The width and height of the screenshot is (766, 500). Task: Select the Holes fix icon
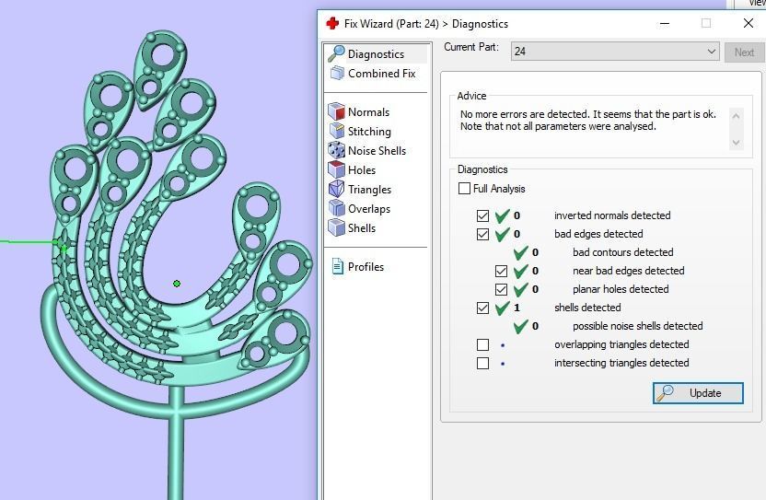(337, 169)
